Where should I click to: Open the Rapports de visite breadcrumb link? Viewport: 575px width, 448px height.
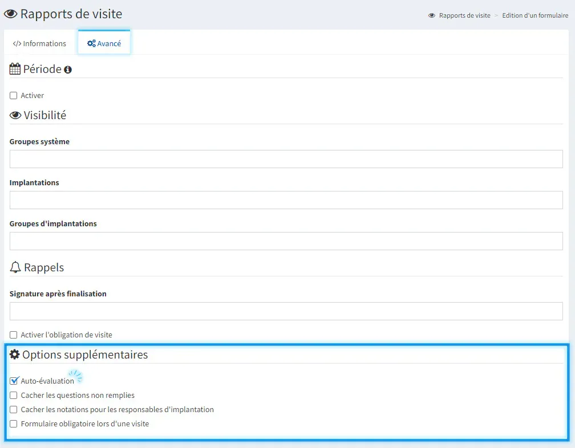point(464,15)
